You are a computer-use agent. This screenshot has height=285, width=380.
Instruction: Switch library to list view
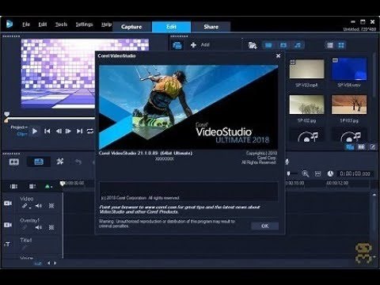[330, 45]
